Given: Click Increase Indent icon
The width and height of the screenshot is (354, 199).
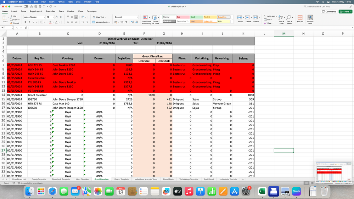Looking at the screenshot, I should click(87, 22).
